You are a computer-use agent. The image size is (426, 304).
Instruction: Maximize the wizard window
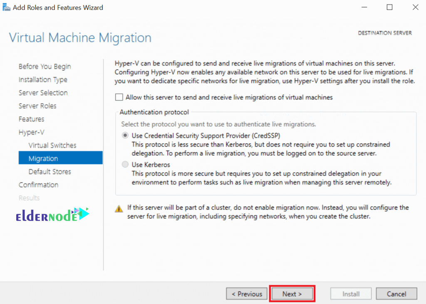(389, 7)
